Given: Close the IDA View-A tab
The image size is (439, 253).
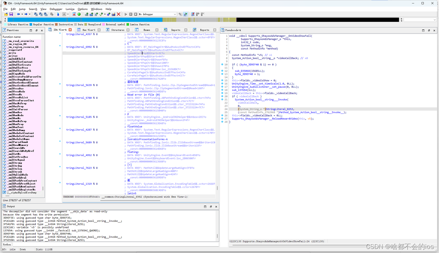Looking at the screenshot, I should 70,30.
